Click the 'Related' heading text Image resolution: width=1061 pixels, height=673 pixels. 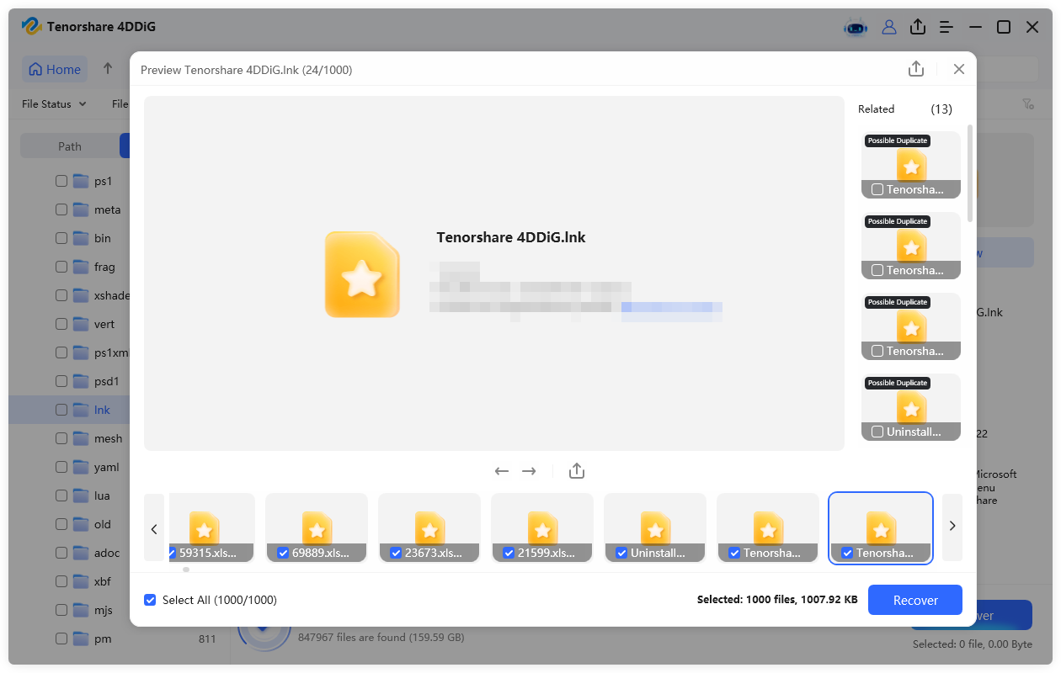(876, 109)
